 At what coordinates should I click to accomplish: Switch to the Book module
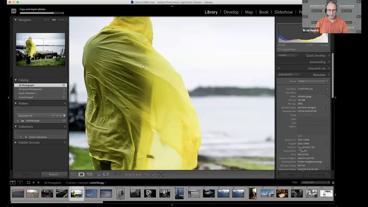click(x=264, y=12)
